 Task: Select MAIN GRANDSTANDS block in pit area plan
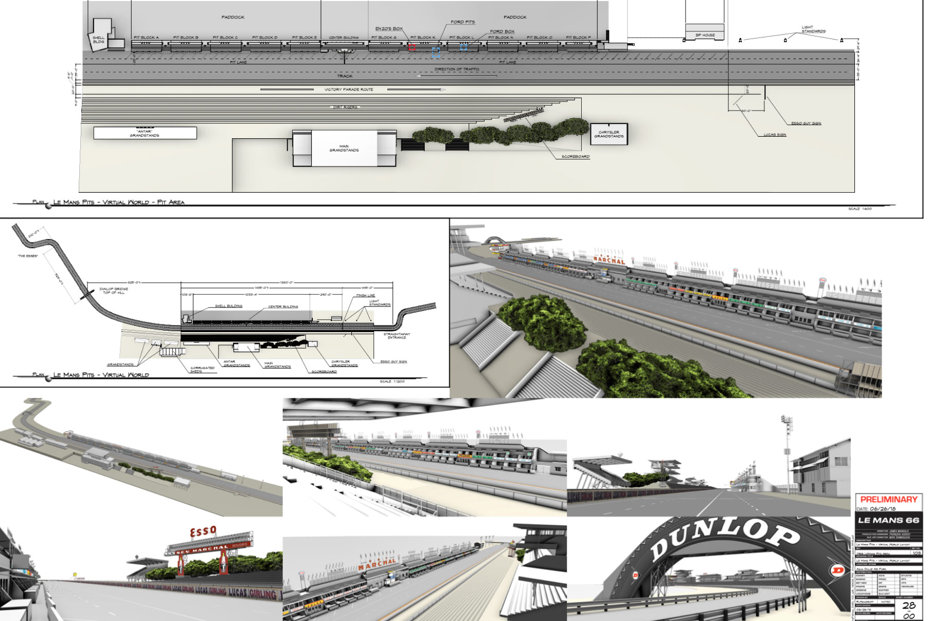[344, 148]
